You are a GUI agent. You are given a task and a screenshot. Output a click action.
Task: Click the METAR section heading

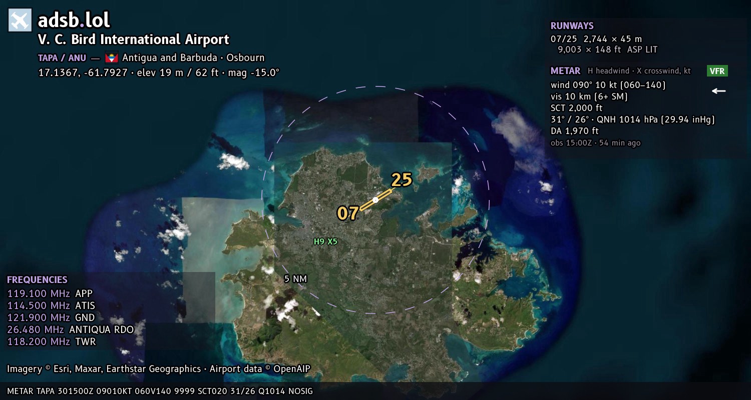[566, 71]
